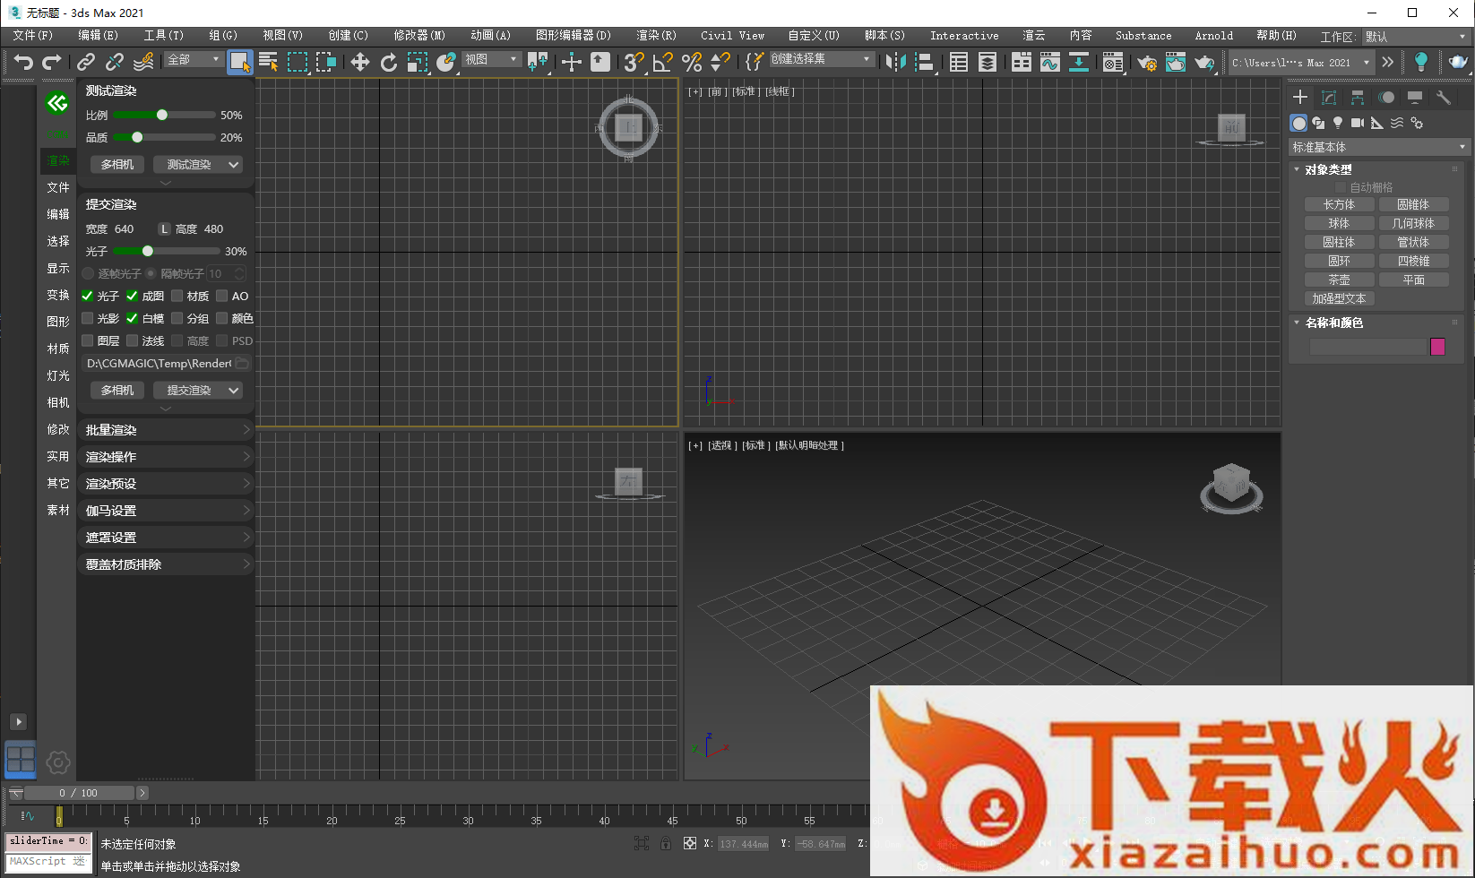Enable the 图层 checkbox
Screen dimensions: 1475x878
click(87, 340)
